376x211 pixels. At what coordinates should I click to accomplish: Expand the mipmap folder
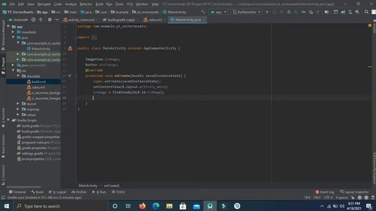point(18,109)
